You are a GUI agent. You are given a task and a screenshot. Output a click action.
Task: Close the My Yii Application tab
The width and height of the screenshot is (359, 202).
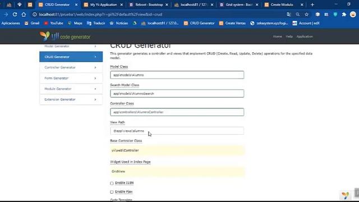point(122,4)
